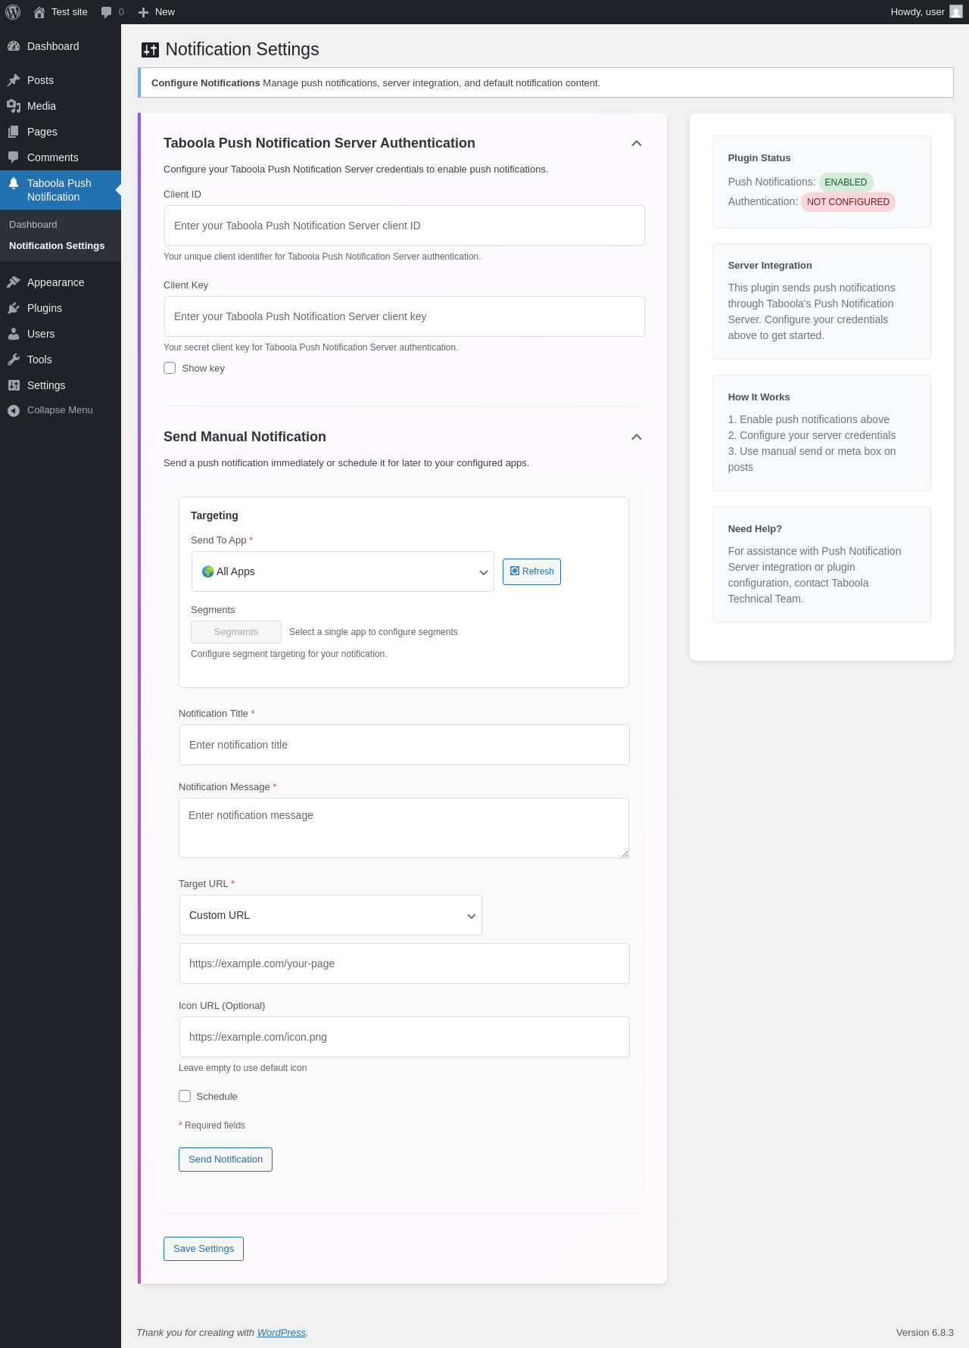Click the Media icon in sidebar
Viewport: 969px width, 1348px height.
coord(14,106)
